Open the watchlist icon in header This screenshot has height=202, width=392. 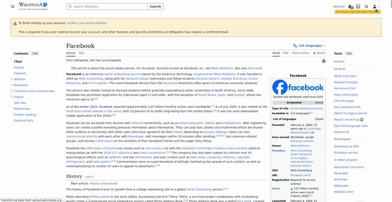(x=366, y=6)
